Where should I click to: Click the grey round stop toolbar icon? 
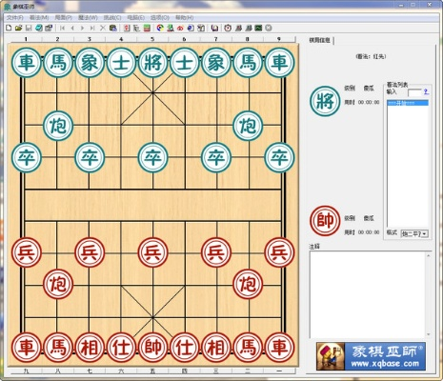[x=269, y=28]
